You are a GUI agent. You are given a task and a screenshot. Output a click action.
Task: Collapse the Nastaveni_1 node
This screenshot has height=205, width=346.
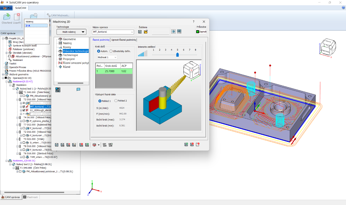pos(6,161)
